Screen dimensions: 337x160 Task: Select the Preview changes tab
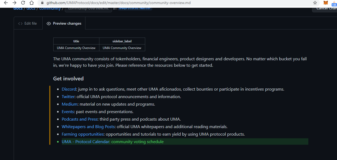(x=64, y=23)
